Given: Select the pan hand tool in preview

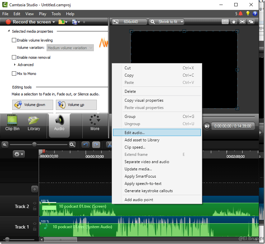Looking at the screenshot, I should coord(234,22).
